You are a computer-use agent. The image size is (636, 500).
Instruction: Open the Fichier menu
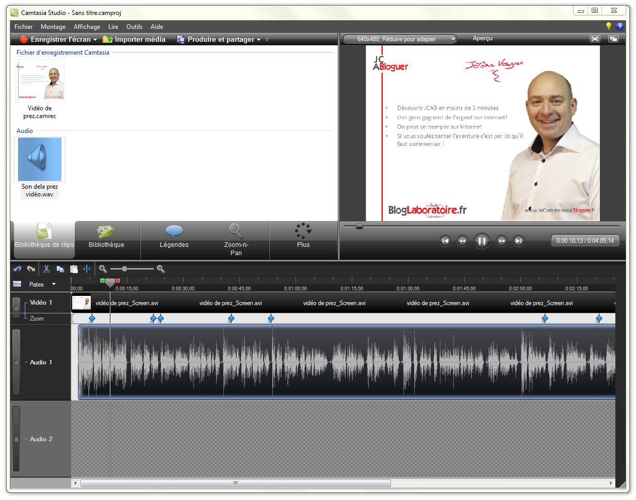pos(23,27)
